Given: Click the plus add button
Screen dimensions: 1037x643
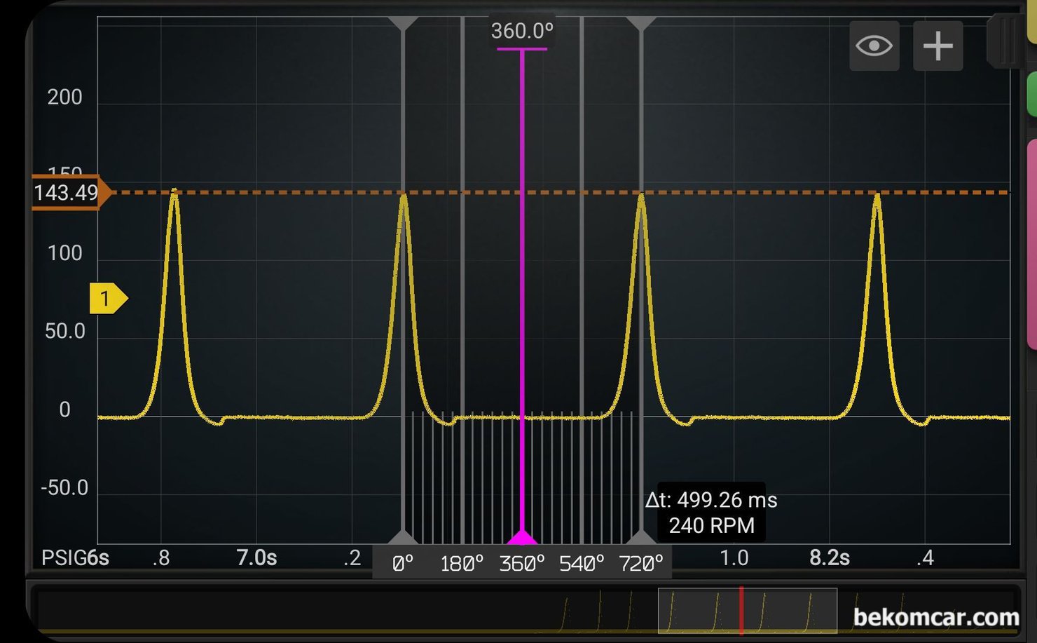Looking at the screenshot, I should tap(938, 46).
